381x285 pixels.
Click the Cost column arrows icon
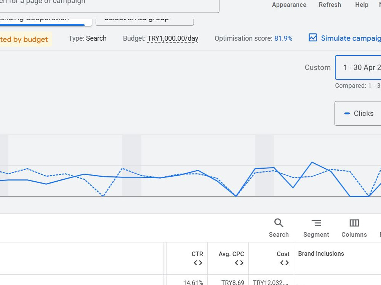click(285, 263)
